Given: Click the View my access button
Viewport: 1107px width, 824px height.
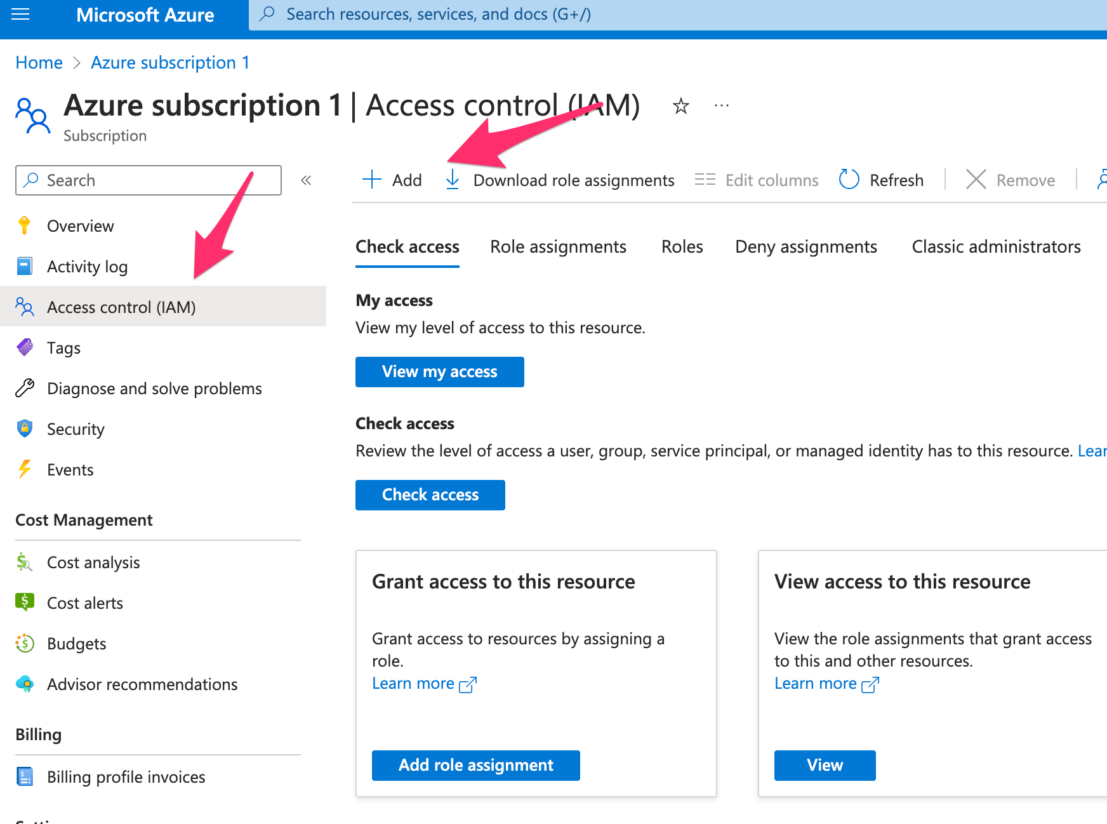Looking at the screenshot, I should click(x=440, y=371).
